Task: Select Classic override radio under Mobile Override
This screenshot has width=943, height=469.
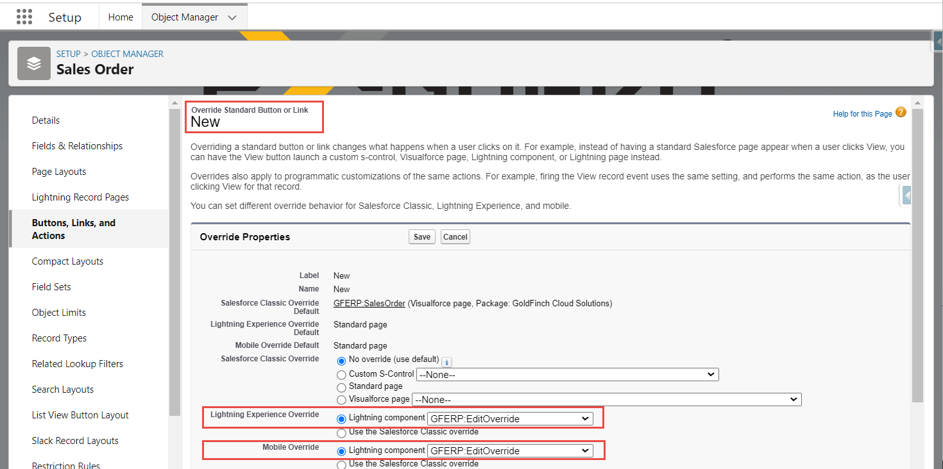Action: [341, 465]
